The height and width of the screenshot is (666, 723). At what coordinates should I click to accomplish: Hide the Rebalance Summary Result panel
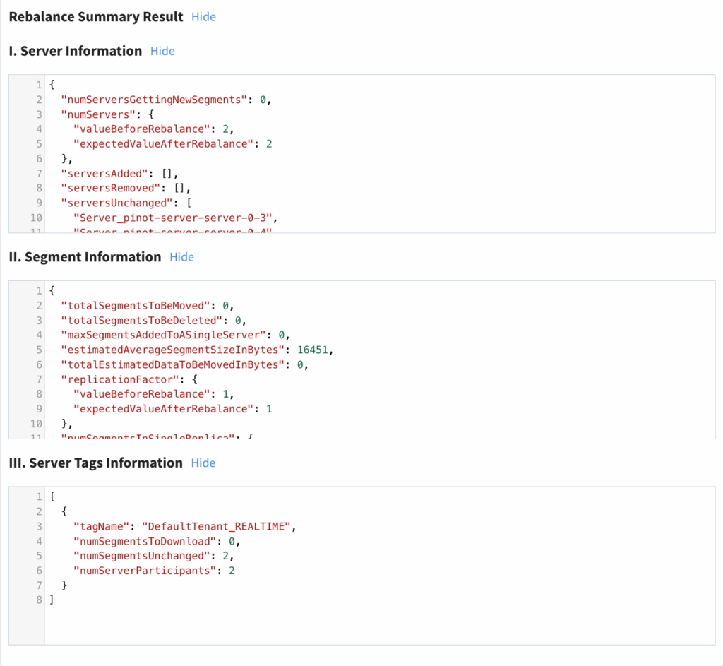click(x=203, y=17)
